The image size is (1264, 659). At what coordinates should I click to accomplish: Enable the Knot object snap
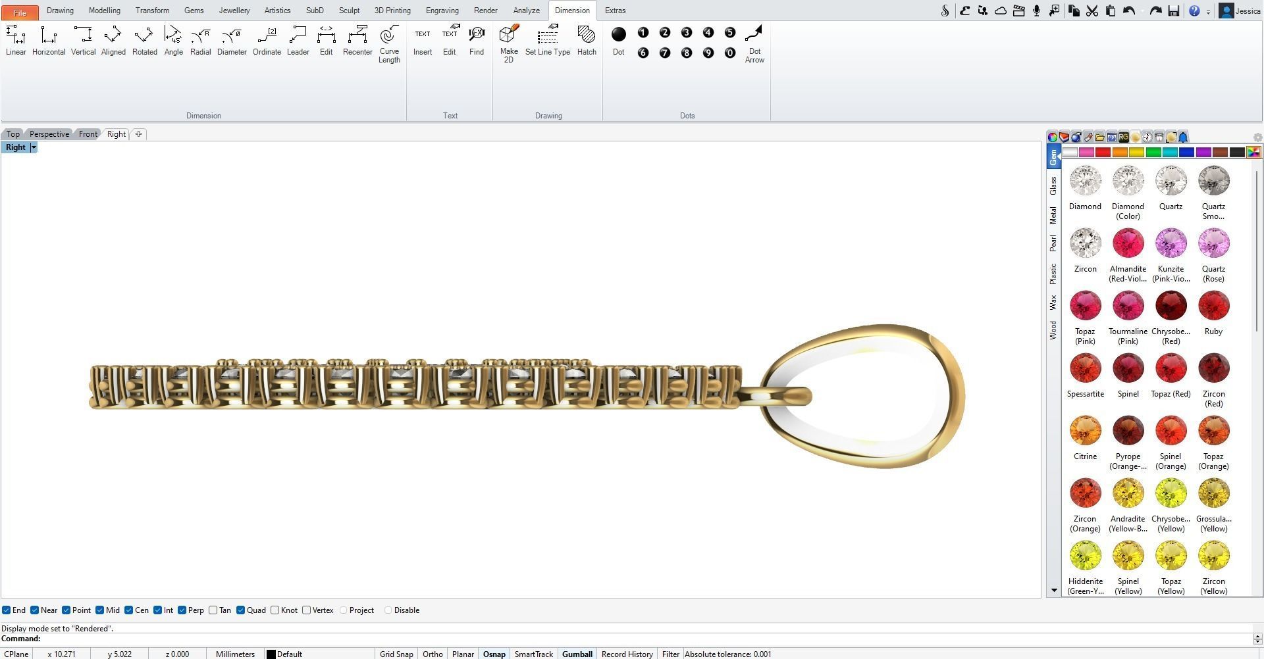[x=275, y=610]
